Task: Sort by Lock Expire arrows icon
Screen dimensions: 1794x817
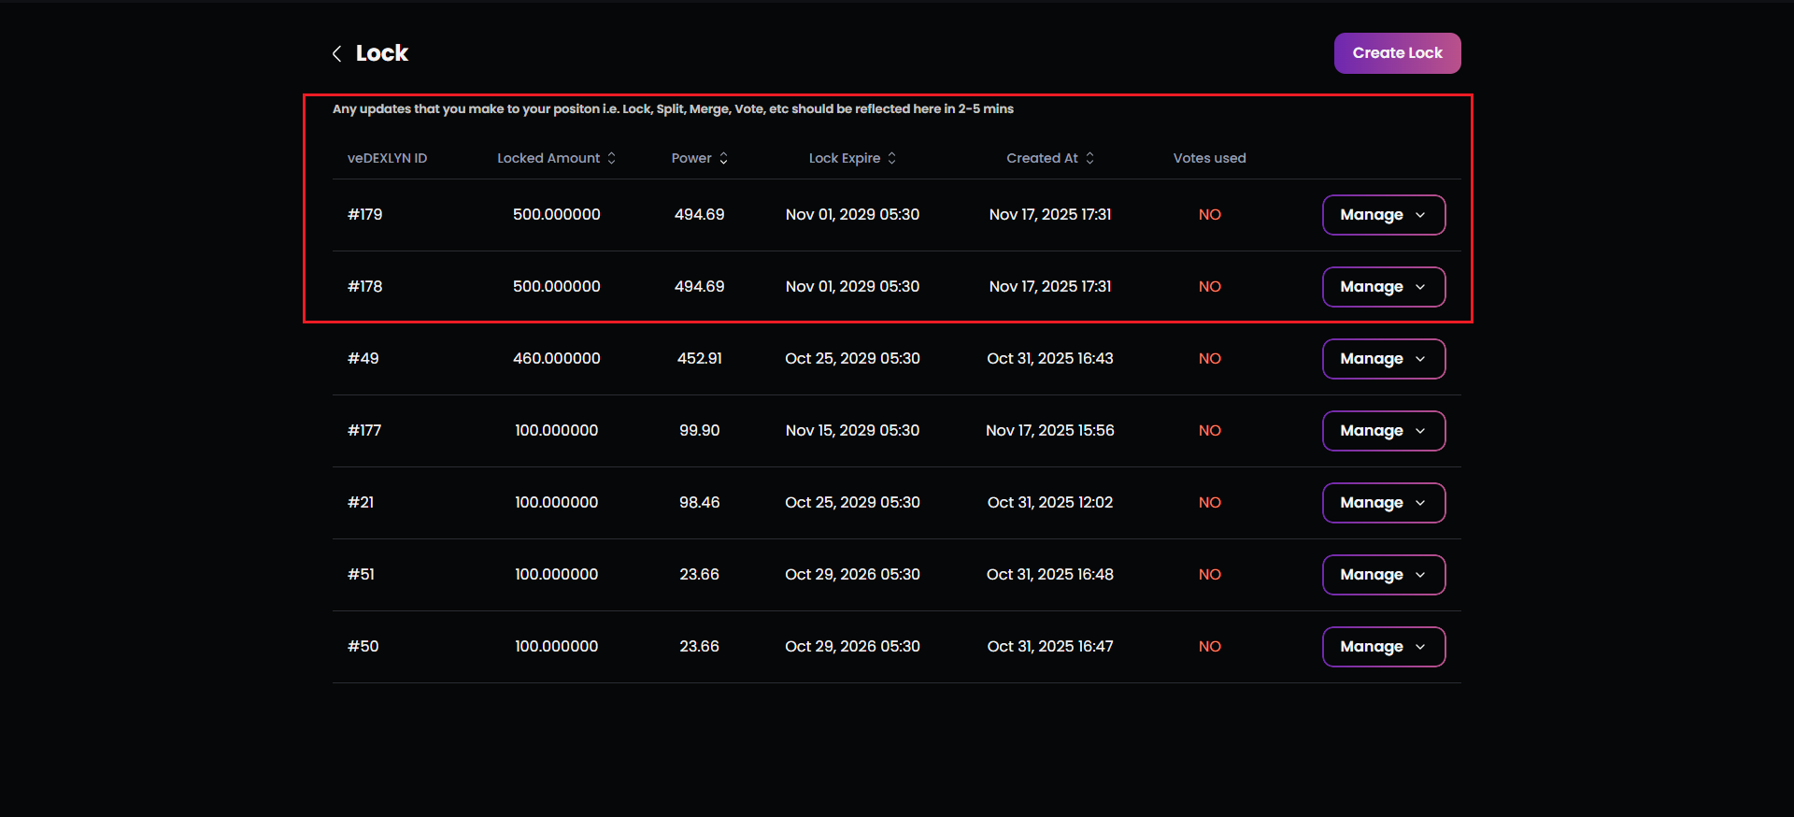Action: 892,158
